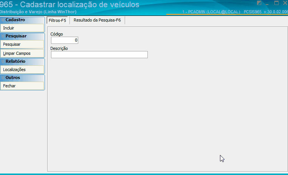Switch to the Filtros-F5 tab

(x=57, y=20)
